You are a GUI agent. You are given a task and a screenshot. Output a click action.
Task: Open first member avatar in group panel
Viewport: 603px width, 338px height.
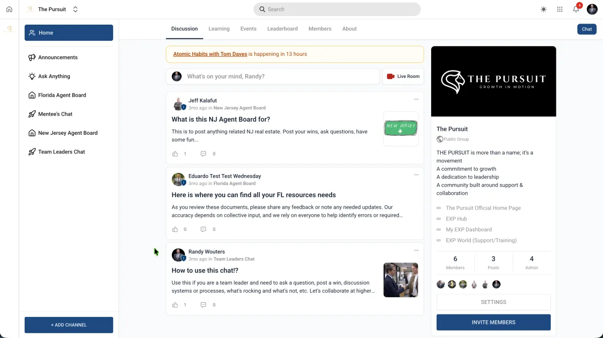pyautogui.click(x=441, y=284)
